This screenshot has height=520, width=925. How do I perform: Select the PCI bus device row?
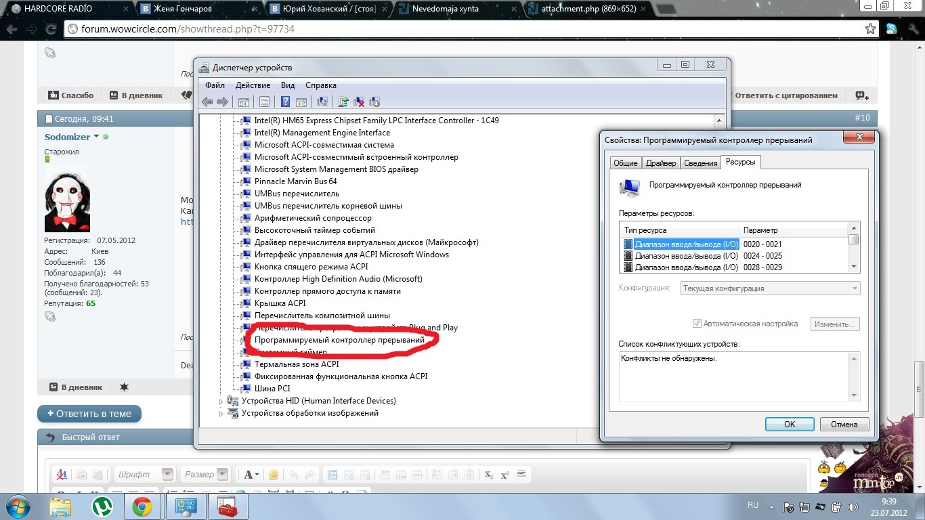pos(272,389)
